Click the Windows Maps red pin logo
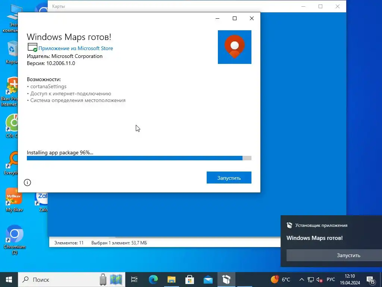382x287 pixels. coord(234,47)
